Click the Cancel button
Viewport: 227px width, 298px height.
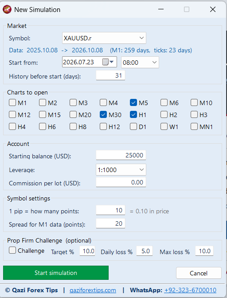pyautogui.click(x=199, y=273)
